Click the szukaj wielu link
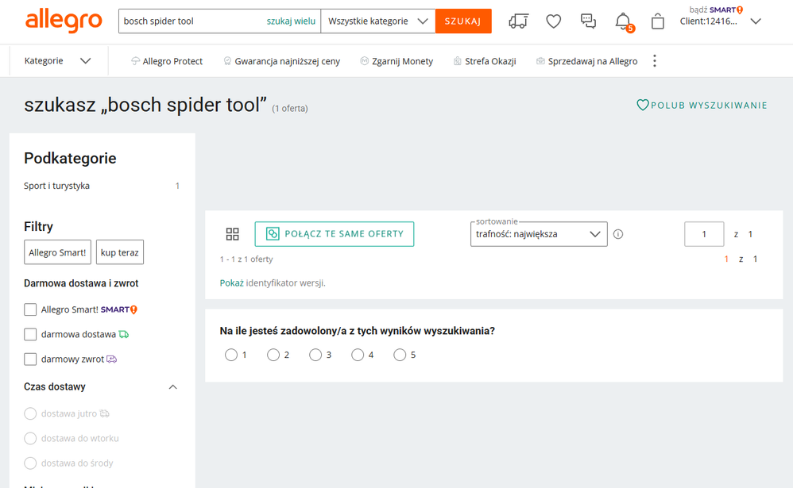This screenshot has height=488, width=793. click(x=291, y=21)
